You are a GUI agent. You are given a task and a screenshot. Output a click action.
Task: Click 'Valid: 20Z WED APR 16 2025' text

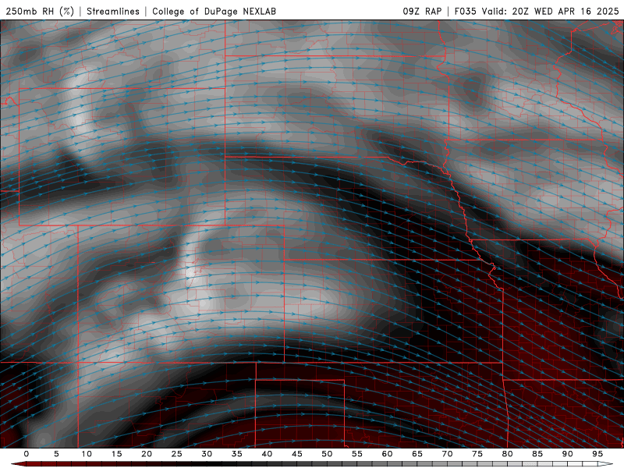[551, 11]
